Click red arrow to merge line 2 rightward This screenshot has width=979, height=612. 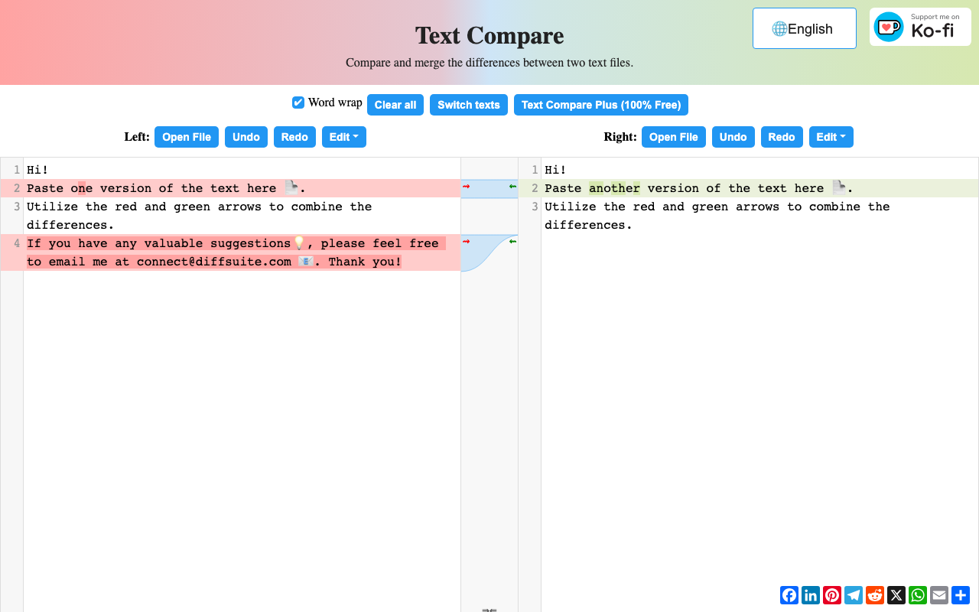click(x=466, y=186)
